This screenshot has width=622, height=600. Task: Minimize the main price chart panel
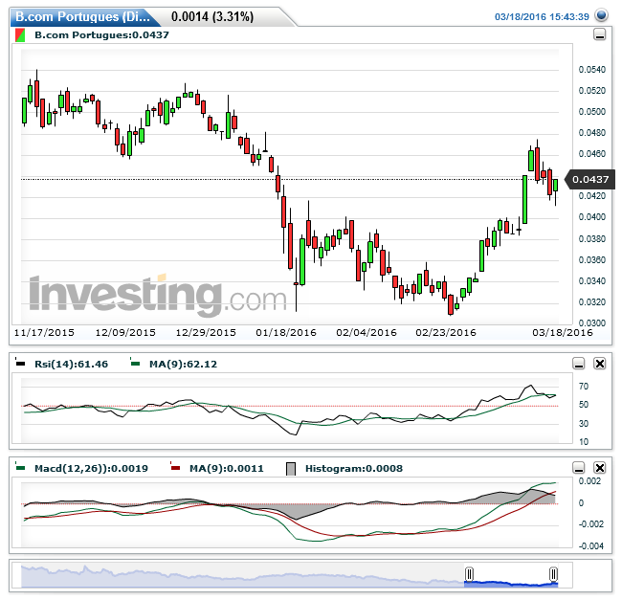click(599, 34)
